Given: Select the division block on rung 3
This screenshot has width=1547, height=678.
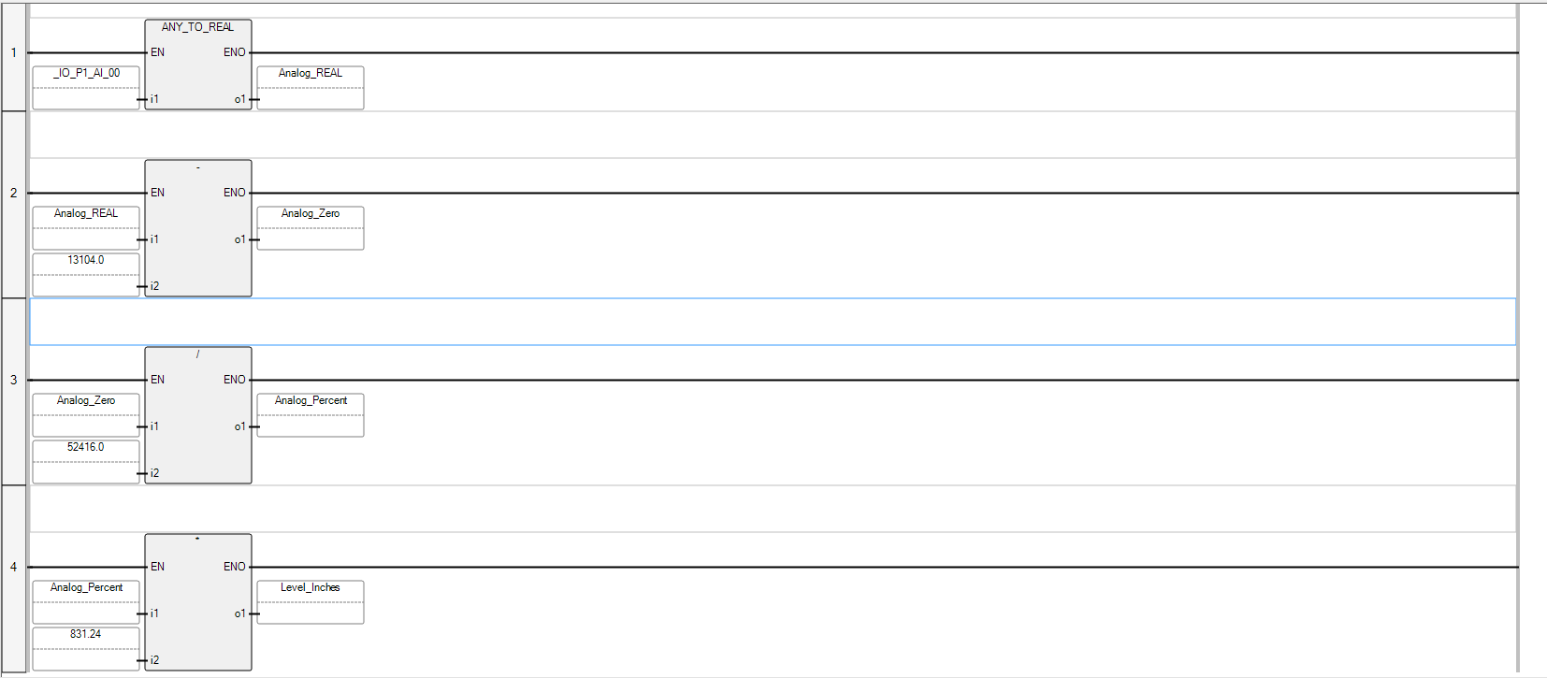Looking at the screenshot, I should tap(197, 415).
